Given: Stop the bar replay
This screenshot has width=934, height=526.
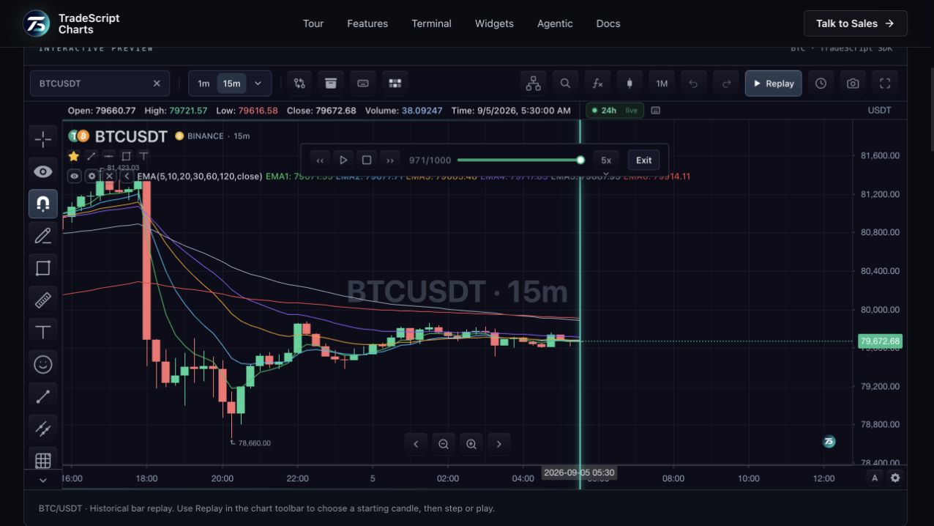Looking at the screenshot, I should tap(367, 160).
